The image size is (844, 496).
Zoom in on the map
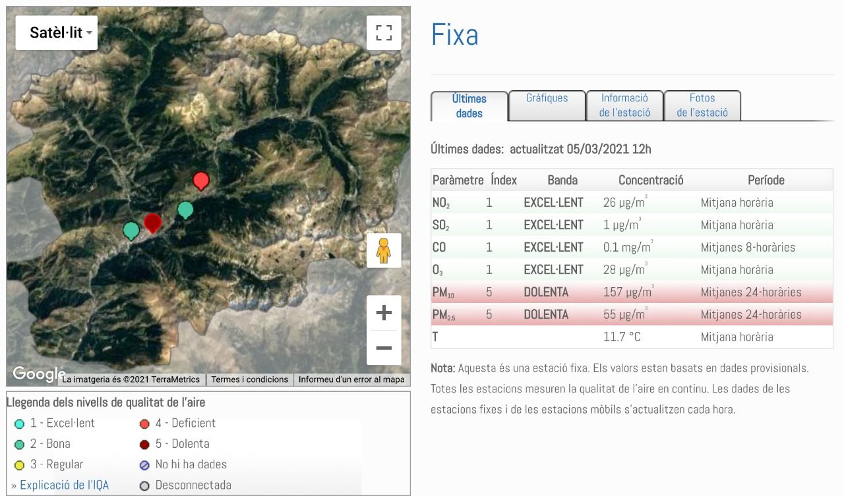click(384, 313)
